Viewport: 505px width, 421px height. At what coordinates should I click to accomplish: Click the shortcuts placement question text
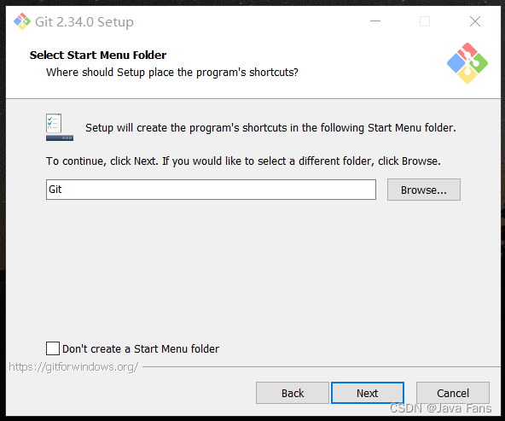tap(172, 73)
